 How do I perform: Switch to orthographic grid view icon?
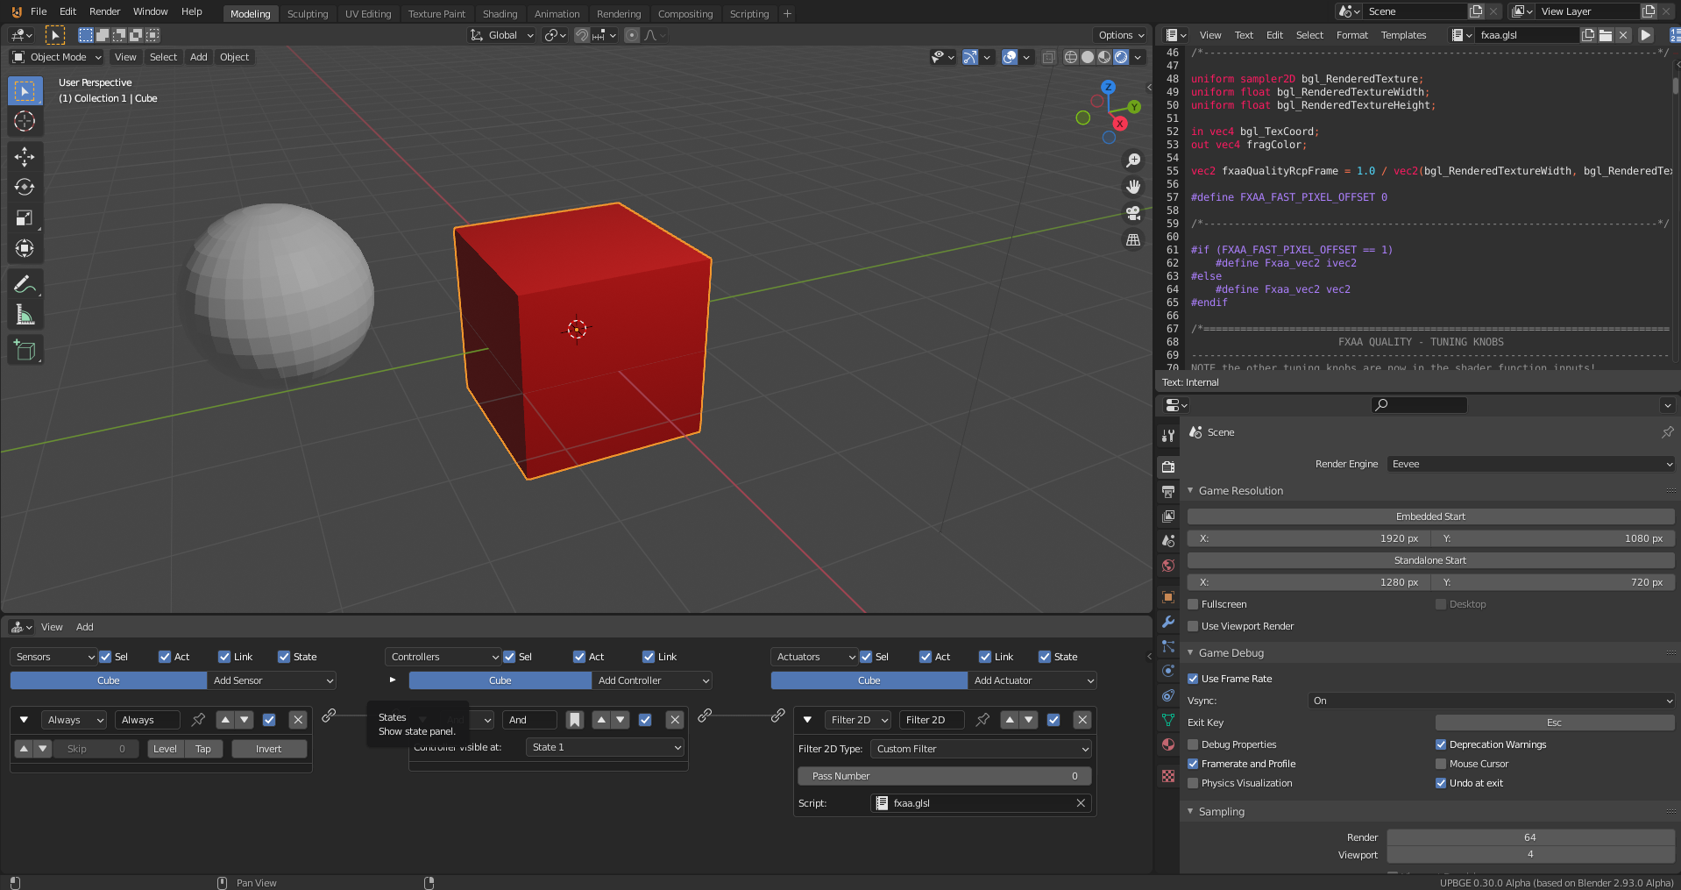click(1133, 239)
